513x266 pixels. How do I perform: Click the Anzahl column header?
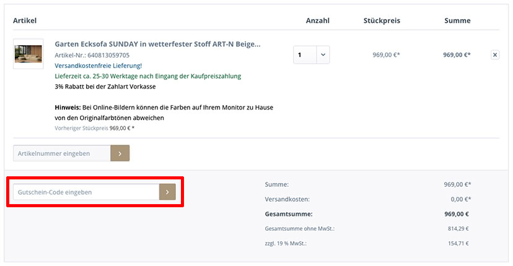coord(317,20)
